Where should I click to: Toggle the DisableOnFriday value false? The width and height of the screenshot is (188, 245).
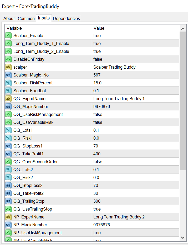(x=98, y=59)
